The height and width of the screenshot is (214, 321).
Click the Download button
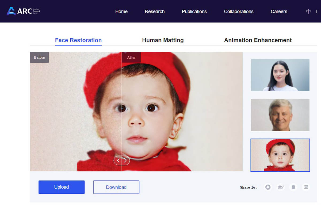tap(116, 187)
